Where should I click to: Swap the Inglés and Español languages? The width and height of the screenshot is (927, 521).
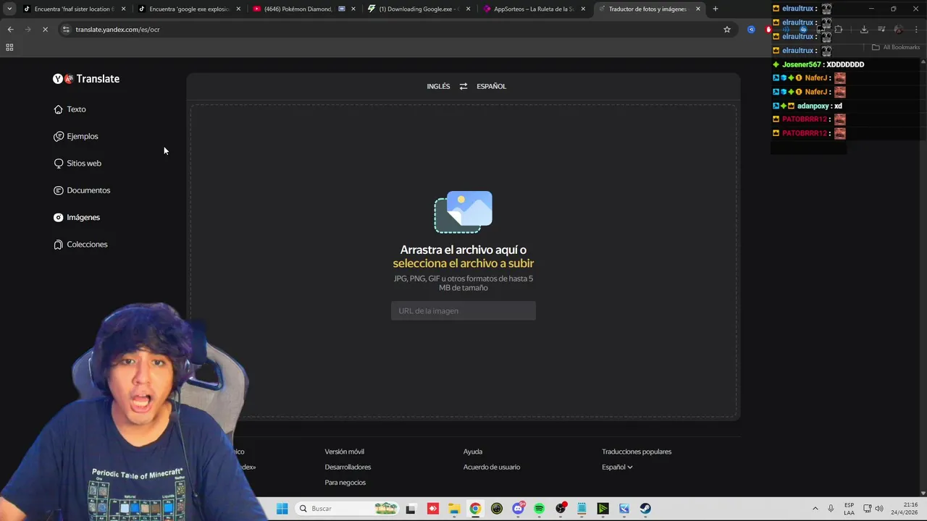click(463, 86)
